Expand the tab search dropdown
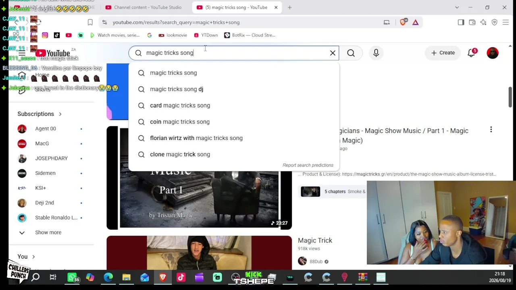The width and height of the screenshot is (516, 290). [457, 7]
